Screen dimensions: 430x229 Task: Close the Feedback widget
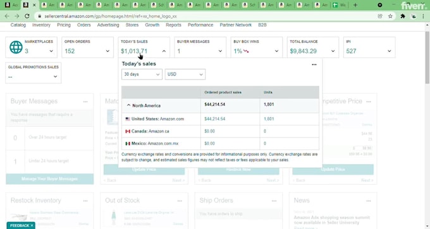coord(32,225)
